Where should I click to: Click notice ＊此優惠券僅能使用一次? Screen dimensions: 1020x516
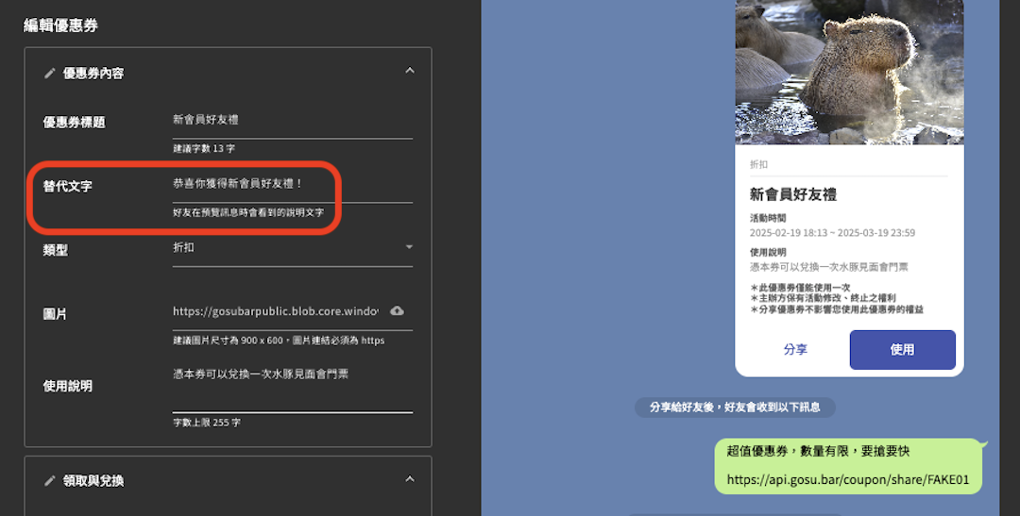pos(800,288)
